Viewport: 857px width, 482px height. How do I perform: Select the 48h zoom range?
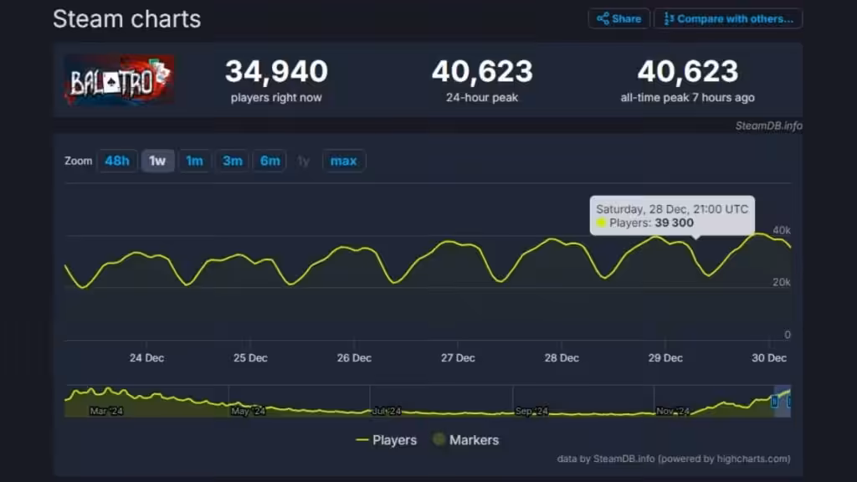coord(117,161)
